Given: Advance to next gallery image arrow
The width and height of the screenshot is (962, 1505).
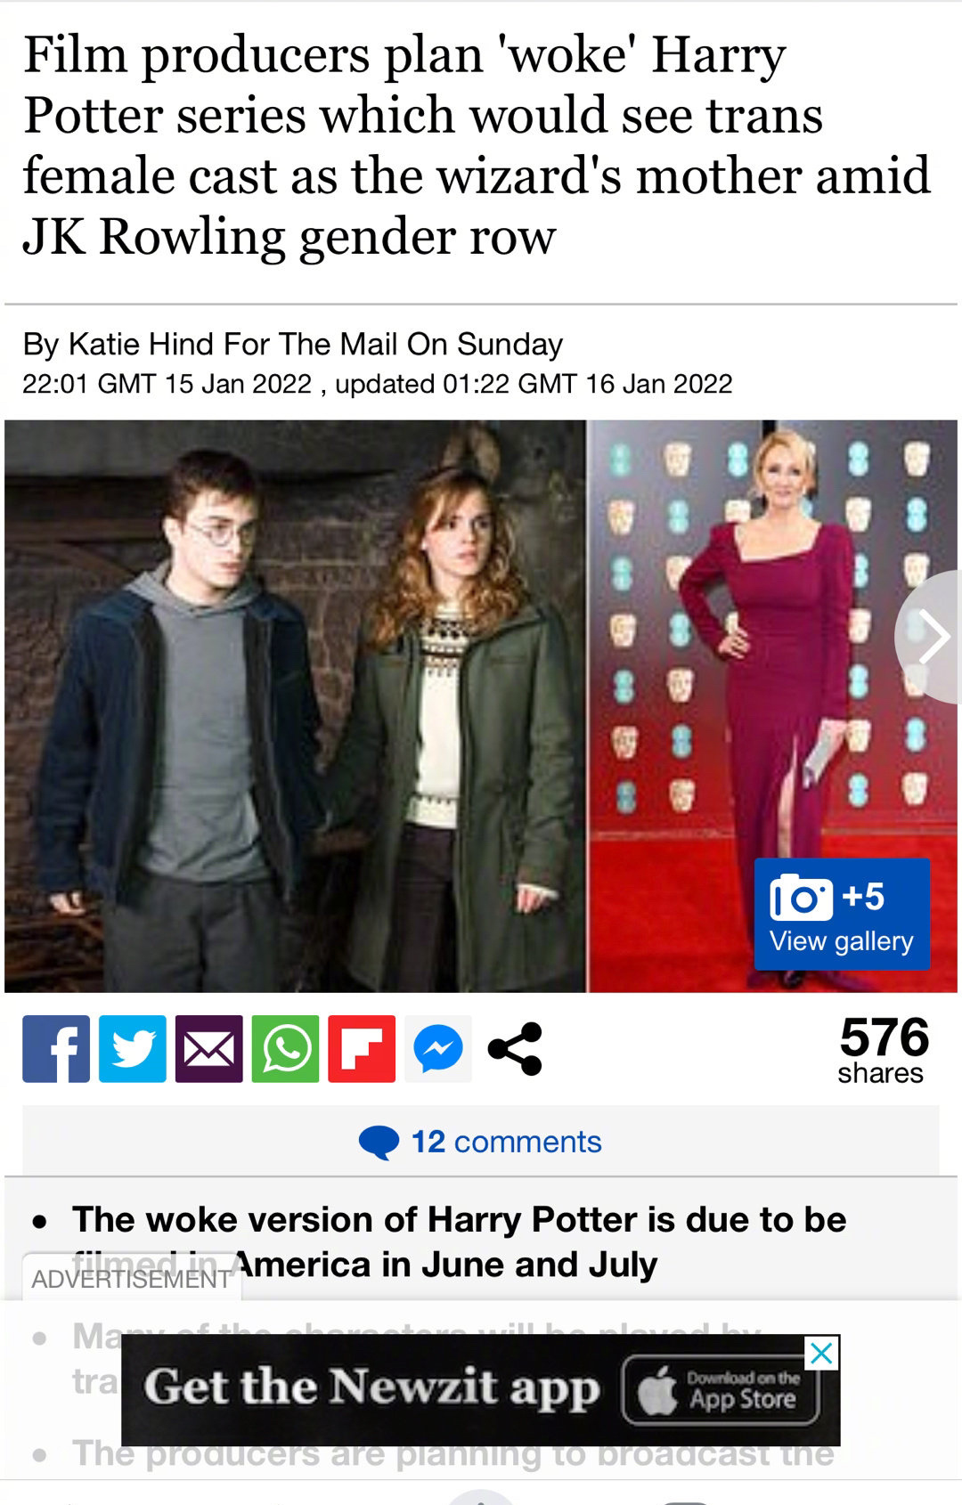Looking at the screenshot, I should [930, 637].
